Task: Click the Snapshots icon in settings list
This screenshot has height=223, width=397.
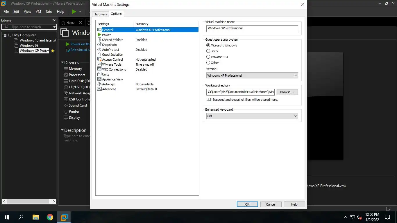Action: coord(99,45)
